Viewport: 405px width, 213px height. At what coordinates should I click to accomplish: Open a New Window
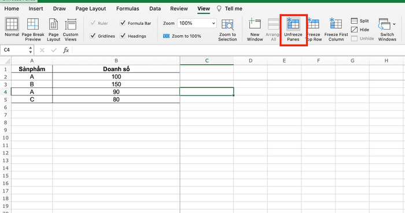tap(255, 30)
